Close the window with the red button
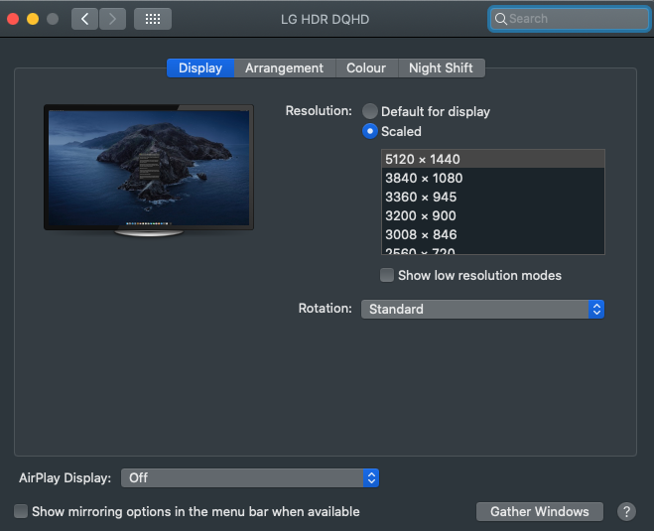654x531 pixels. click(x=13, y=19)
